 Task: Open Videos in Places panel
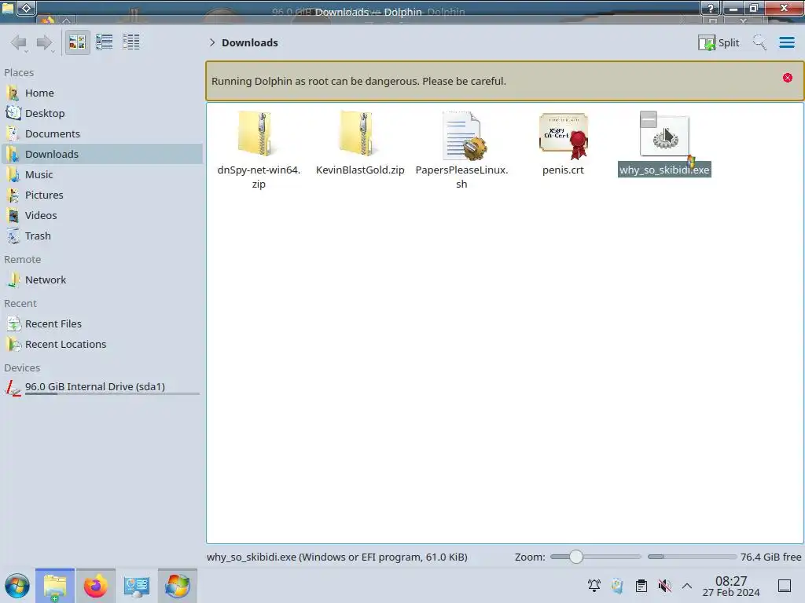(102, 216)
